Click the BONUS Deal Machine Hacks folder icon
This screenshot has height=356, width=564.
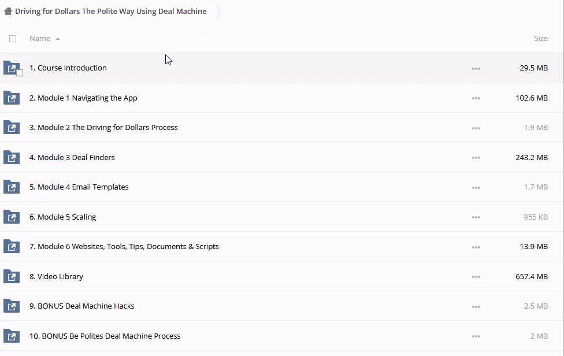(11, 306)
